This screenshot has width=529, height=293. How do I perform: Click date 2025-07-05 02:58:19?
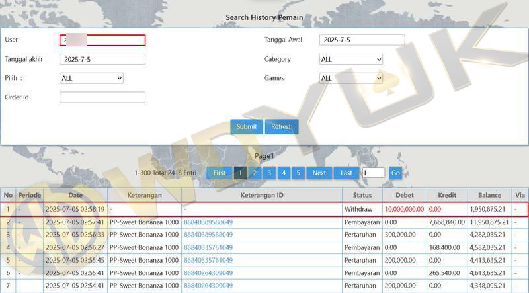pyautogui.click(x=75, y=209)
